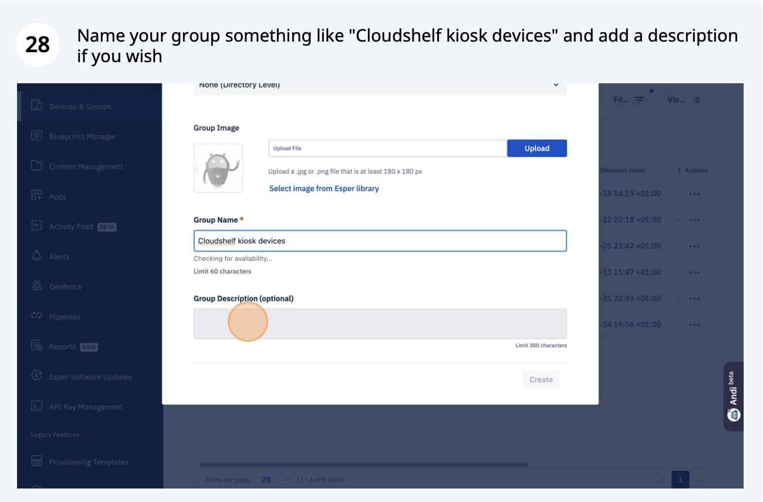Click Select image from Esper library link

point(324,188)
